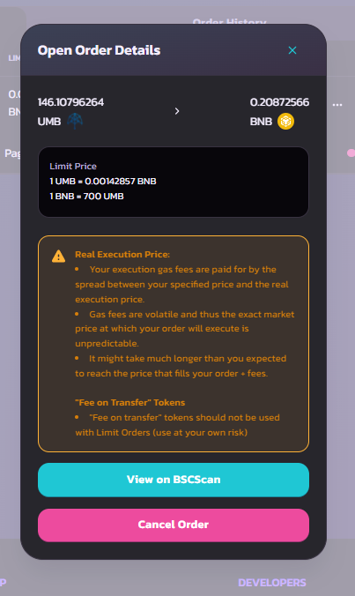Click the Open Order Details title
Image resolution: width=355 pixels, height=596 pixels.
tap(99, 50)
